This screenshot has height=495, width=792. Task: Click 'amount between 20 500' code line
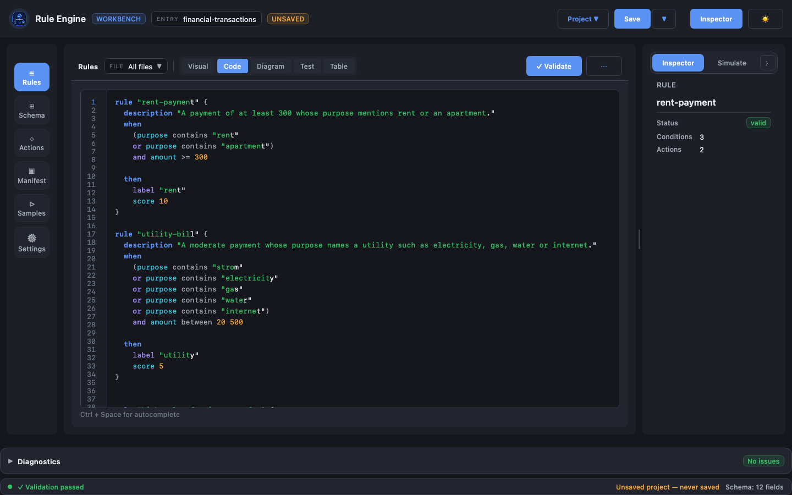pos(188,322)
